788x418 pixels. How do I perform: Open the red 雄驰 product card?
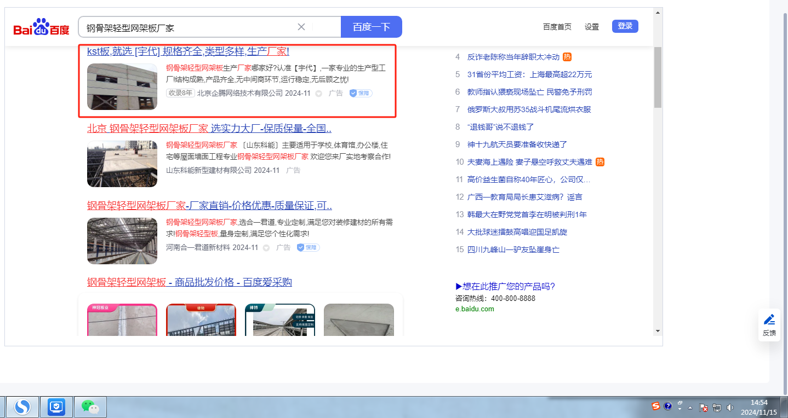coord(201,320)
